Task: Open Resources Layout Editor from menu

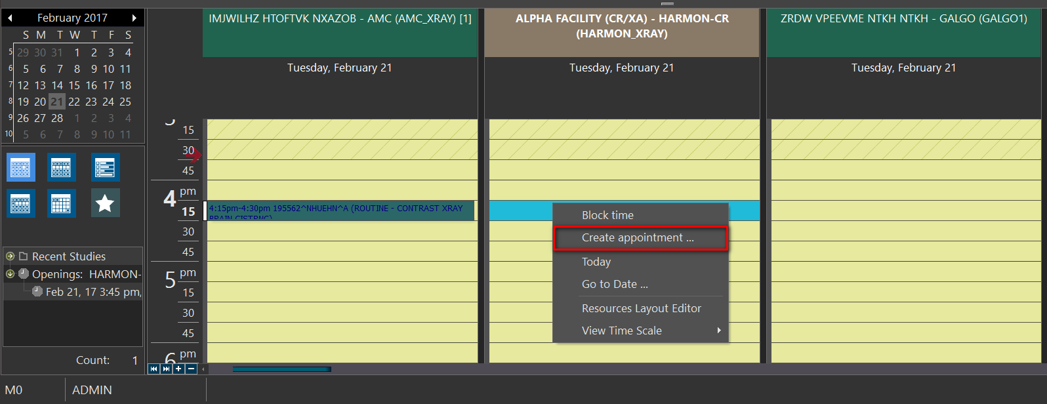Action: click(641, 308)
